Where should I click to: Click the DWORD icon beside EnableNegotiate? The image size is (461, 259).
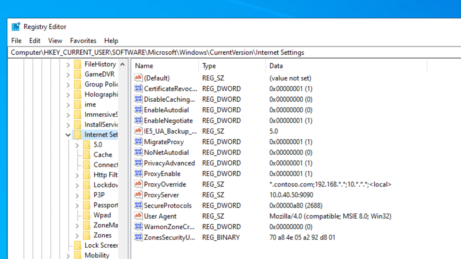[138, 120]
